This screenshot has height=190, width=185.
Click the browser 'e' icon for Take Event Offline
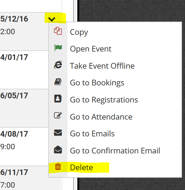tap(58, 65)
